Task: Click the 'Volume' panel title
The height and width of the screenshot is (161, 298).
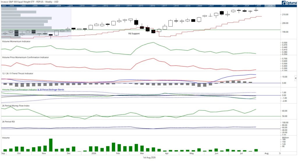Action: point(6,138)
